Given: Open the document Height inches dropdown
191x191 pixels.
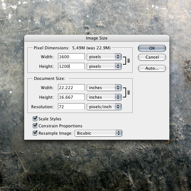Looking at the screenshot, I should (104, 97).
